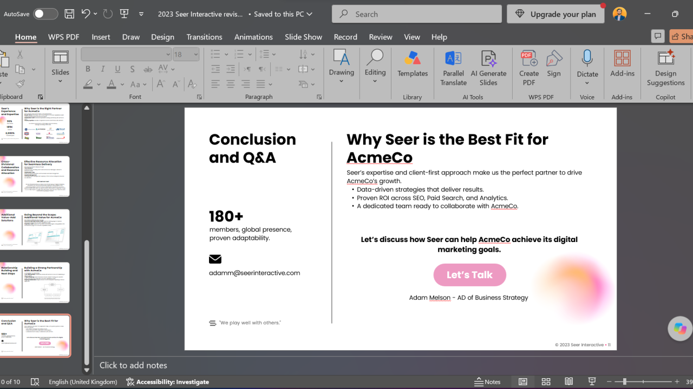
Task: Open the Design Suggestions Copilot tool
Action: 665,68
